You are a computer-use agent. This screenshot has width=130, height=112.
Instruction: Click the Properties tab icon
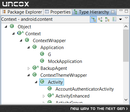[47, 12]
